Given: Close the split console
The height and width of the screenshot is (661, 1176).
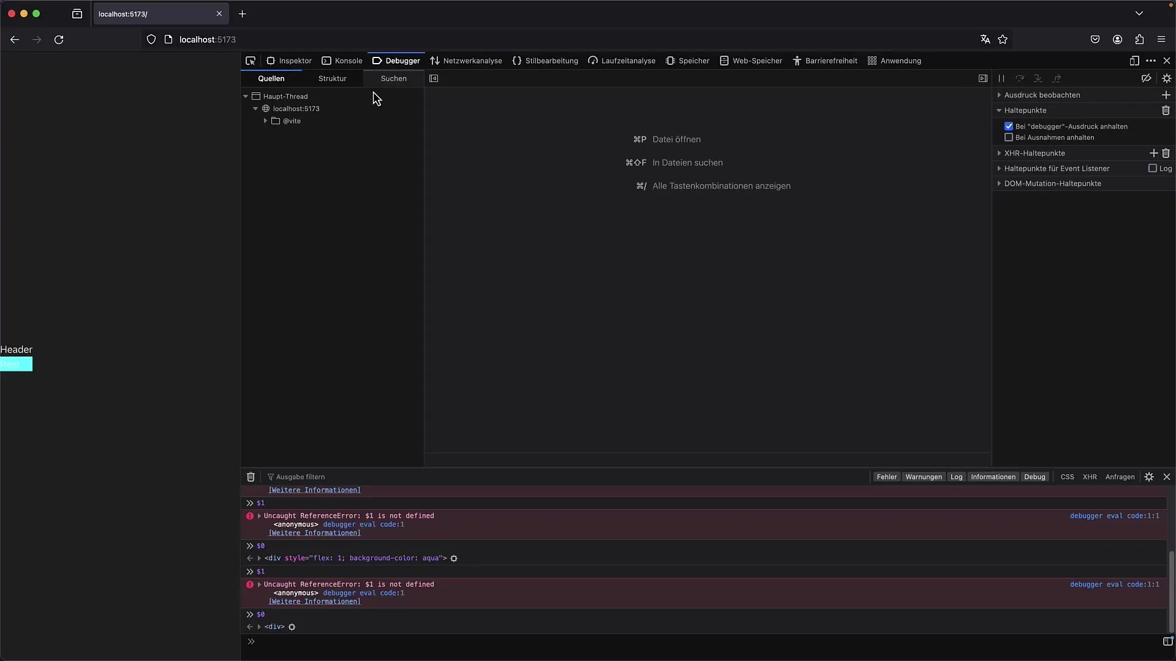Looking at the screenshot, I should coord(1166,477).
